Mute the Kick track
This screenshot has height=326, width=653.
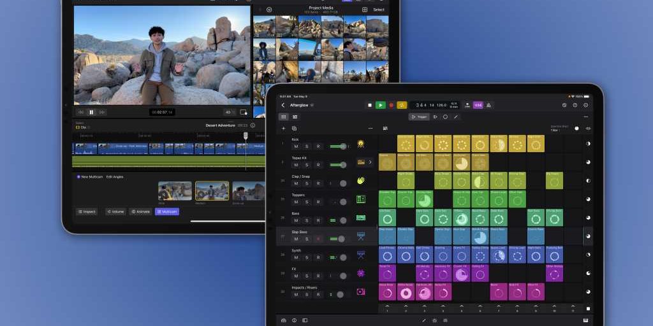tap(296, 146)
